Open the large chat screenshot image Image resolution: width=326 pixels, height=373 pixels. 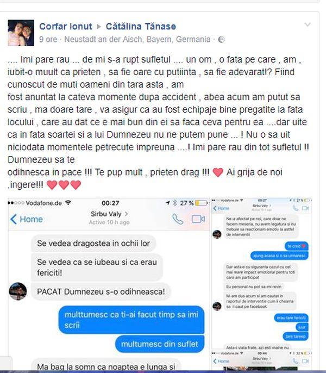109,284
